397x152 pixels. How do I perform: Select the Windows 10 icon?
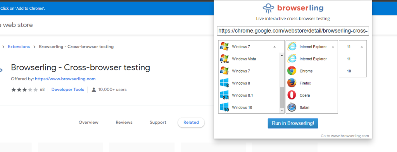[x=224, y=107]
